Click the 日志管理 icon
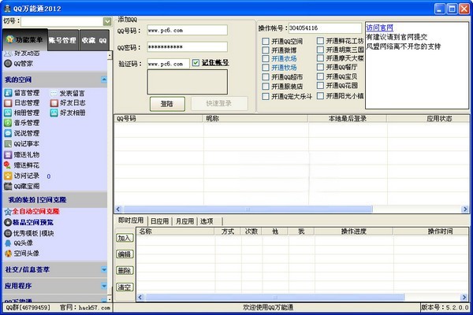This screenshot has height=315, width=473. 8,102
